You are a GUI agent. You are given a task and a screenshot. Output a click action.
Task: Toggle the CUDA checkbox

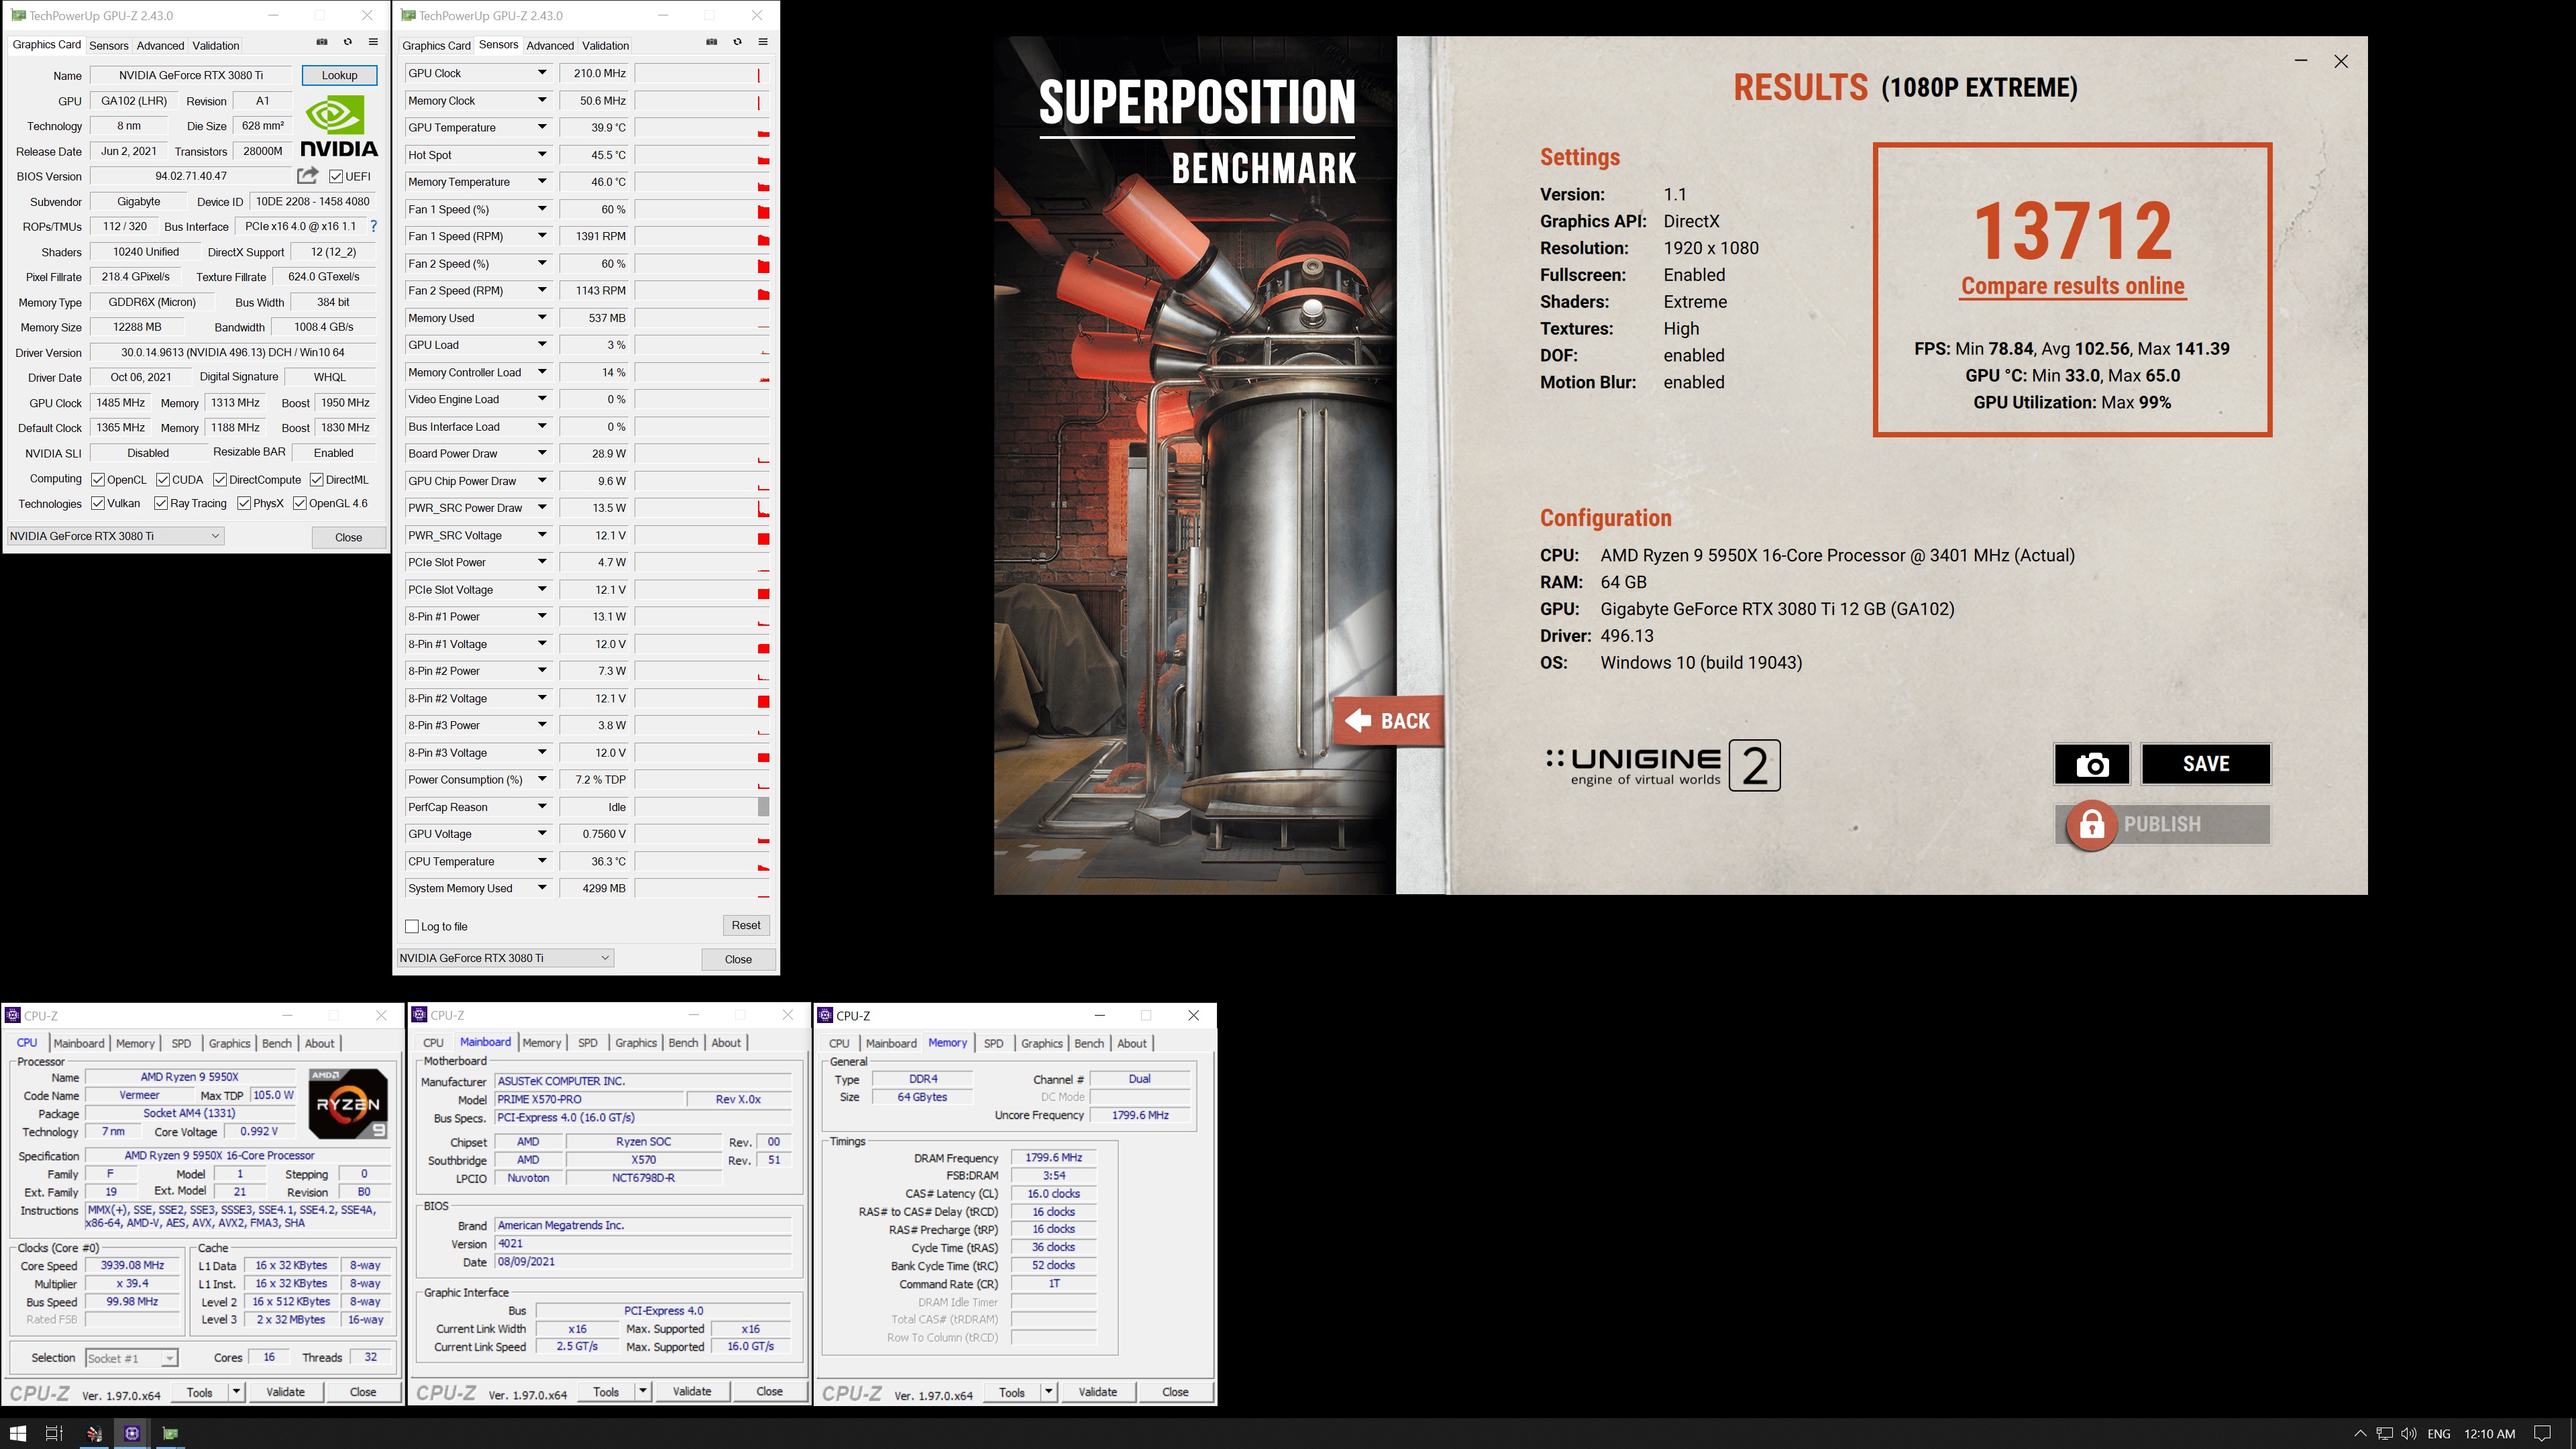point(163,480)
